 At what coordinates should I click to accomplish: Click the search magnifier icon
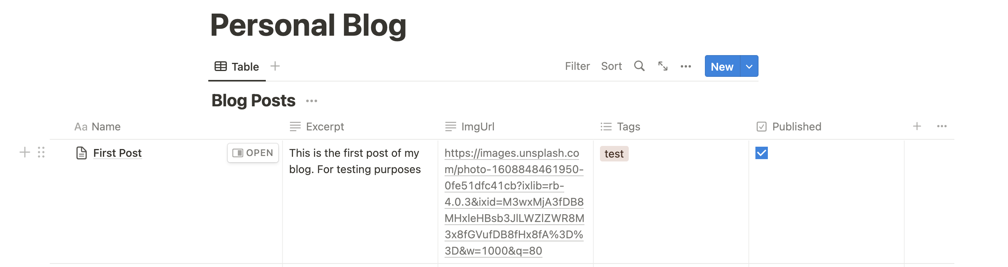coord(639,66)
